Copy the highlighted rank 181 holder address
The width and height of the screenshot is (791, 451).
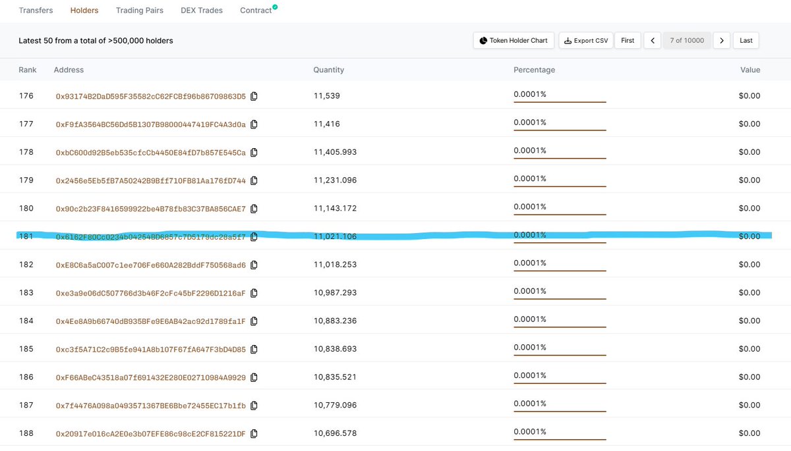tap(254, 236)
